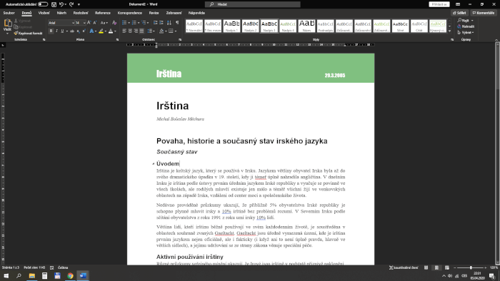Increase paragraph indent
Screen dimensions: 500x281
pos(161,23)
